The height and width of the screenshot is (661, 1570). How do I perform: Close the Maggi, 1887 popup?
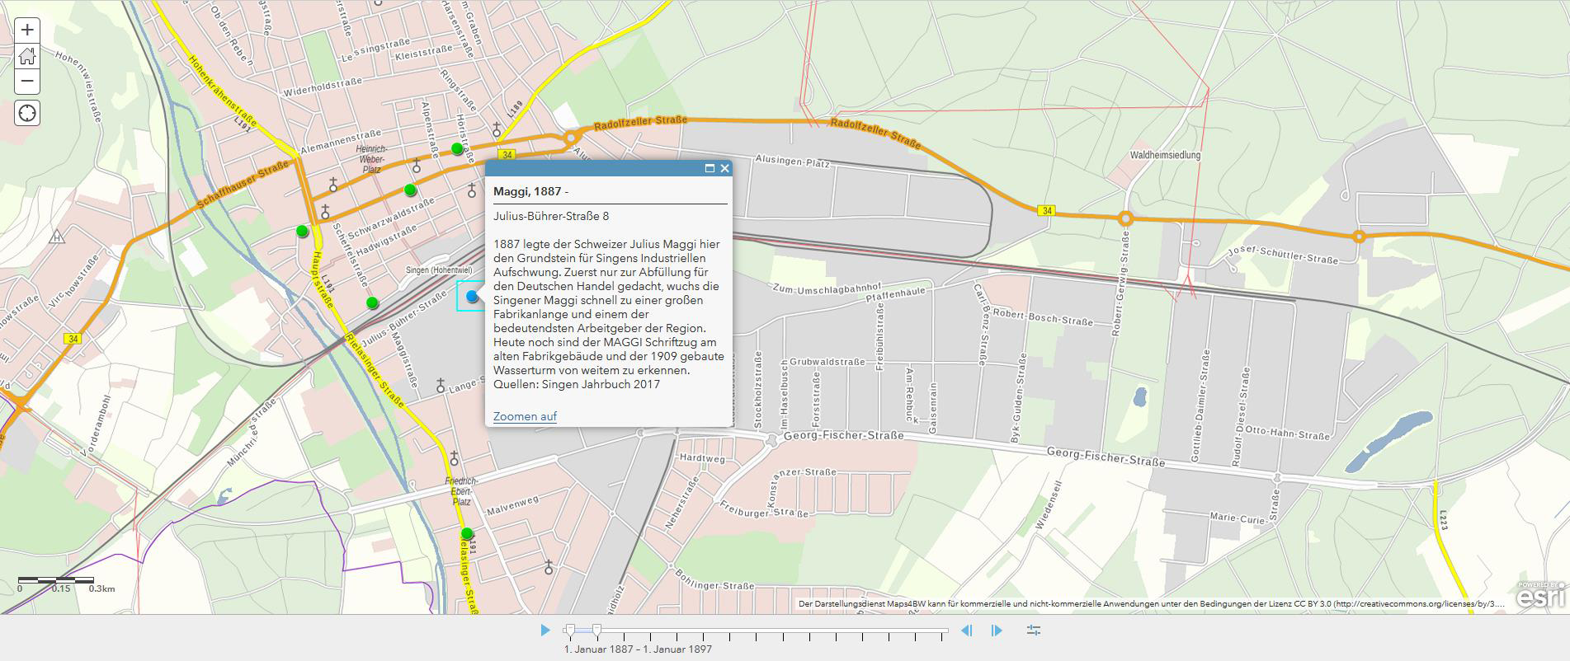click(x=724, y=169)
